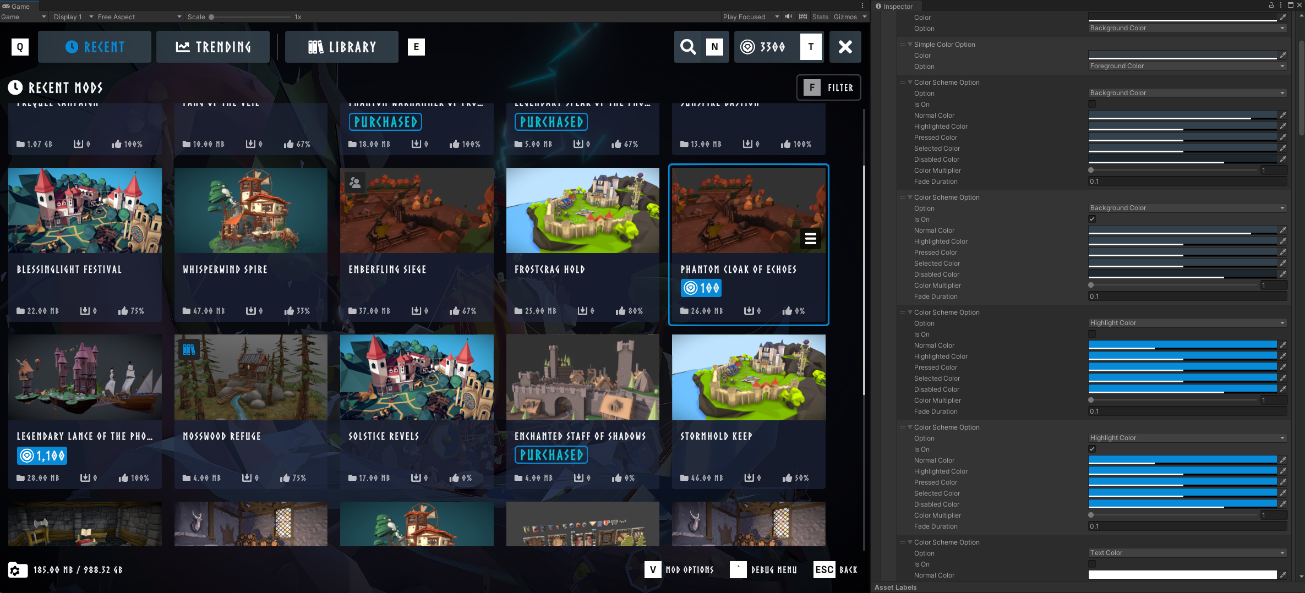Click the drag handle beside Simple Color Option
This screenshot has height=593, width=1305.
902,45
